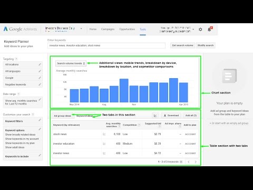
Task: Open the Opportunities menu item
Action: (127, 29)
